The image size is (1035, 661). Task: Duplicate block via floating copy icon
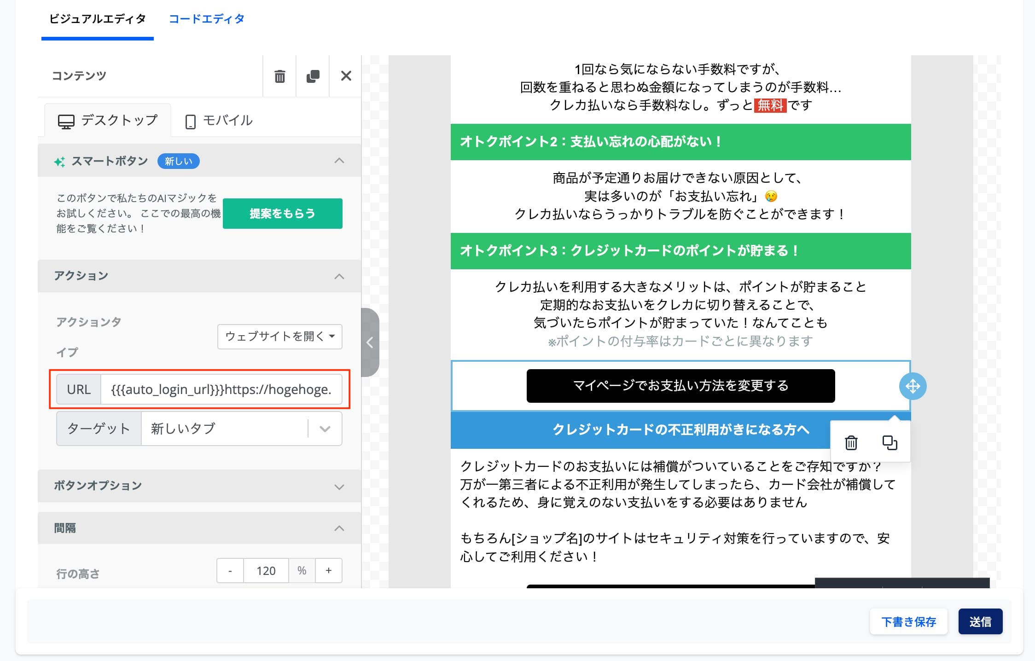889,442
